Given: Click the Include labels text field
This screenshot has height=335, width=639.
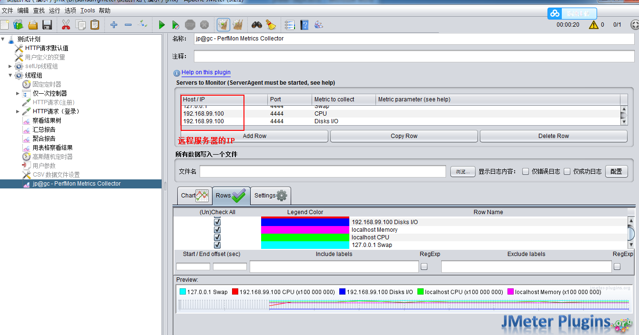Looking at the screenshot, I should 334,266.
